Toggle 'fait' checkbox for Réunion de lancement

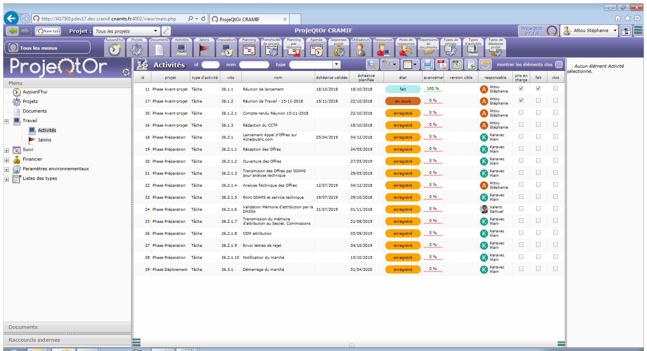click(538, 89)
